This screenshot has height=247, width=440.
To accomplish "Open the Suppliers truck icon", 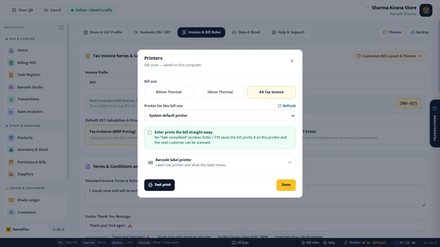I will [x=11, y=174].
